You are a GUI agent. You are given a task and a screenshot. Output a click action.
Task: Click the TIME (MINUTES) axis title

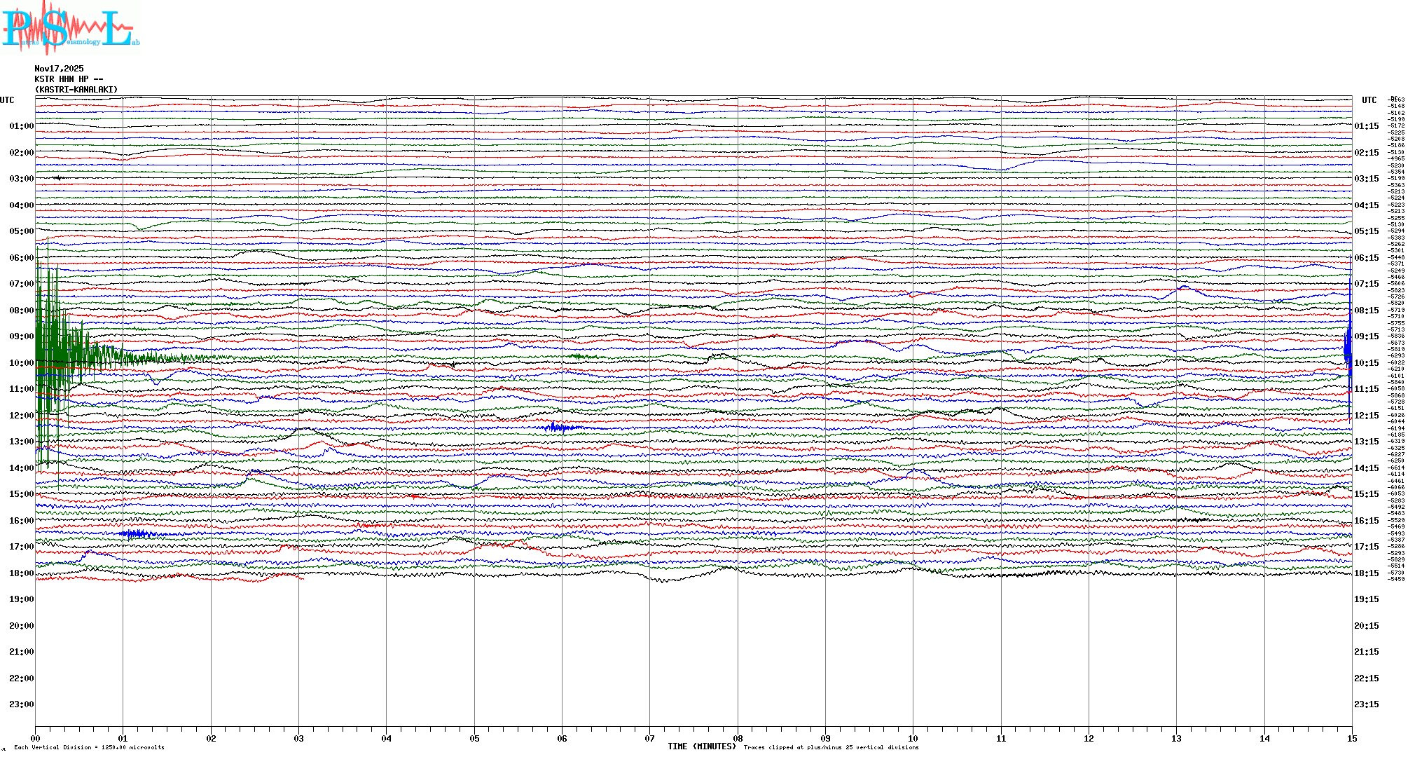click(702, 746)
